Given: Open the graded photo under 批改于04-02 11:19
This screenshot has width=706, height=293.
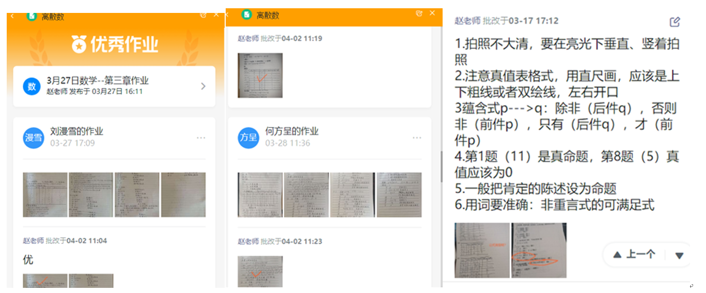Looking at the screenshot, I should coord(260,75).
